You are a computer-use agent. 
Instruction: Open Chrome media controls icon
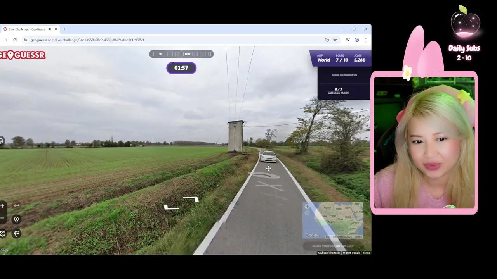[x=348, y=40]
